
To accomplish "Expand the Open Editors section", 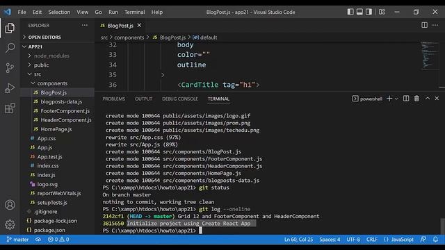I will 58,37.
